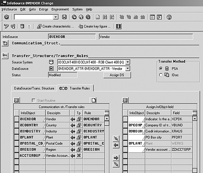Click the Find next binoculars icon
This screenshot has width=203, height=173.
click(112, 17)
